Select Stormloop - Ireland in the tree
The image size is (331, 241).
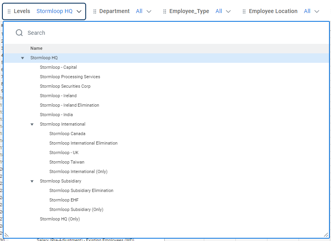click(x=58, y=96)
